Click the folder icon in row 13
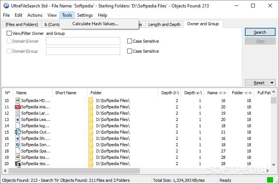The image size is (279, 184). coord(91,119)
